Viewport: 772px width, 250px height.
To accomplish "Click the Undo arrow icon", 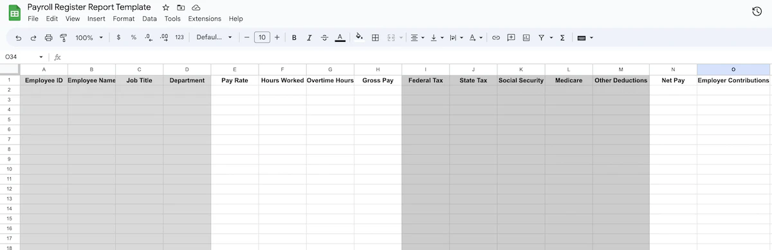I will pos(18,38).
